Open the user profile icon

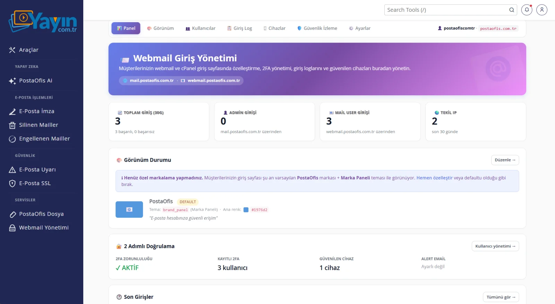pos(542,10)
